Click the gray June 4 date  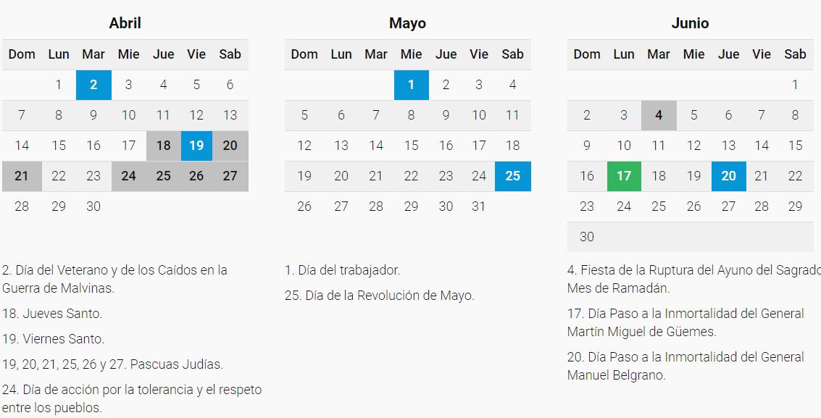658,115
